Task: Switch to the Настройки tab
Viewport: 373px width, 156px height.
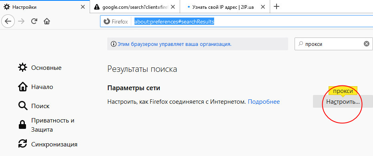Action: point(45,7)
